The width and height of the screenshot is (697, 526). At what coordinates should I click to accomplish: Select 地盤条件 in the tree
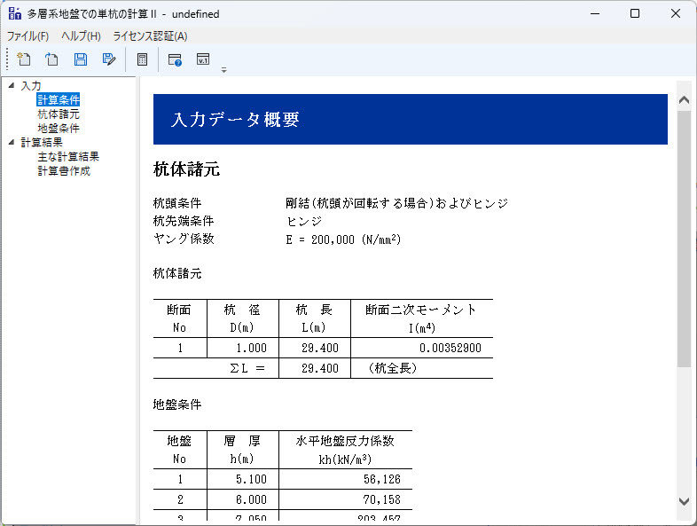click(x=59, y=129)
